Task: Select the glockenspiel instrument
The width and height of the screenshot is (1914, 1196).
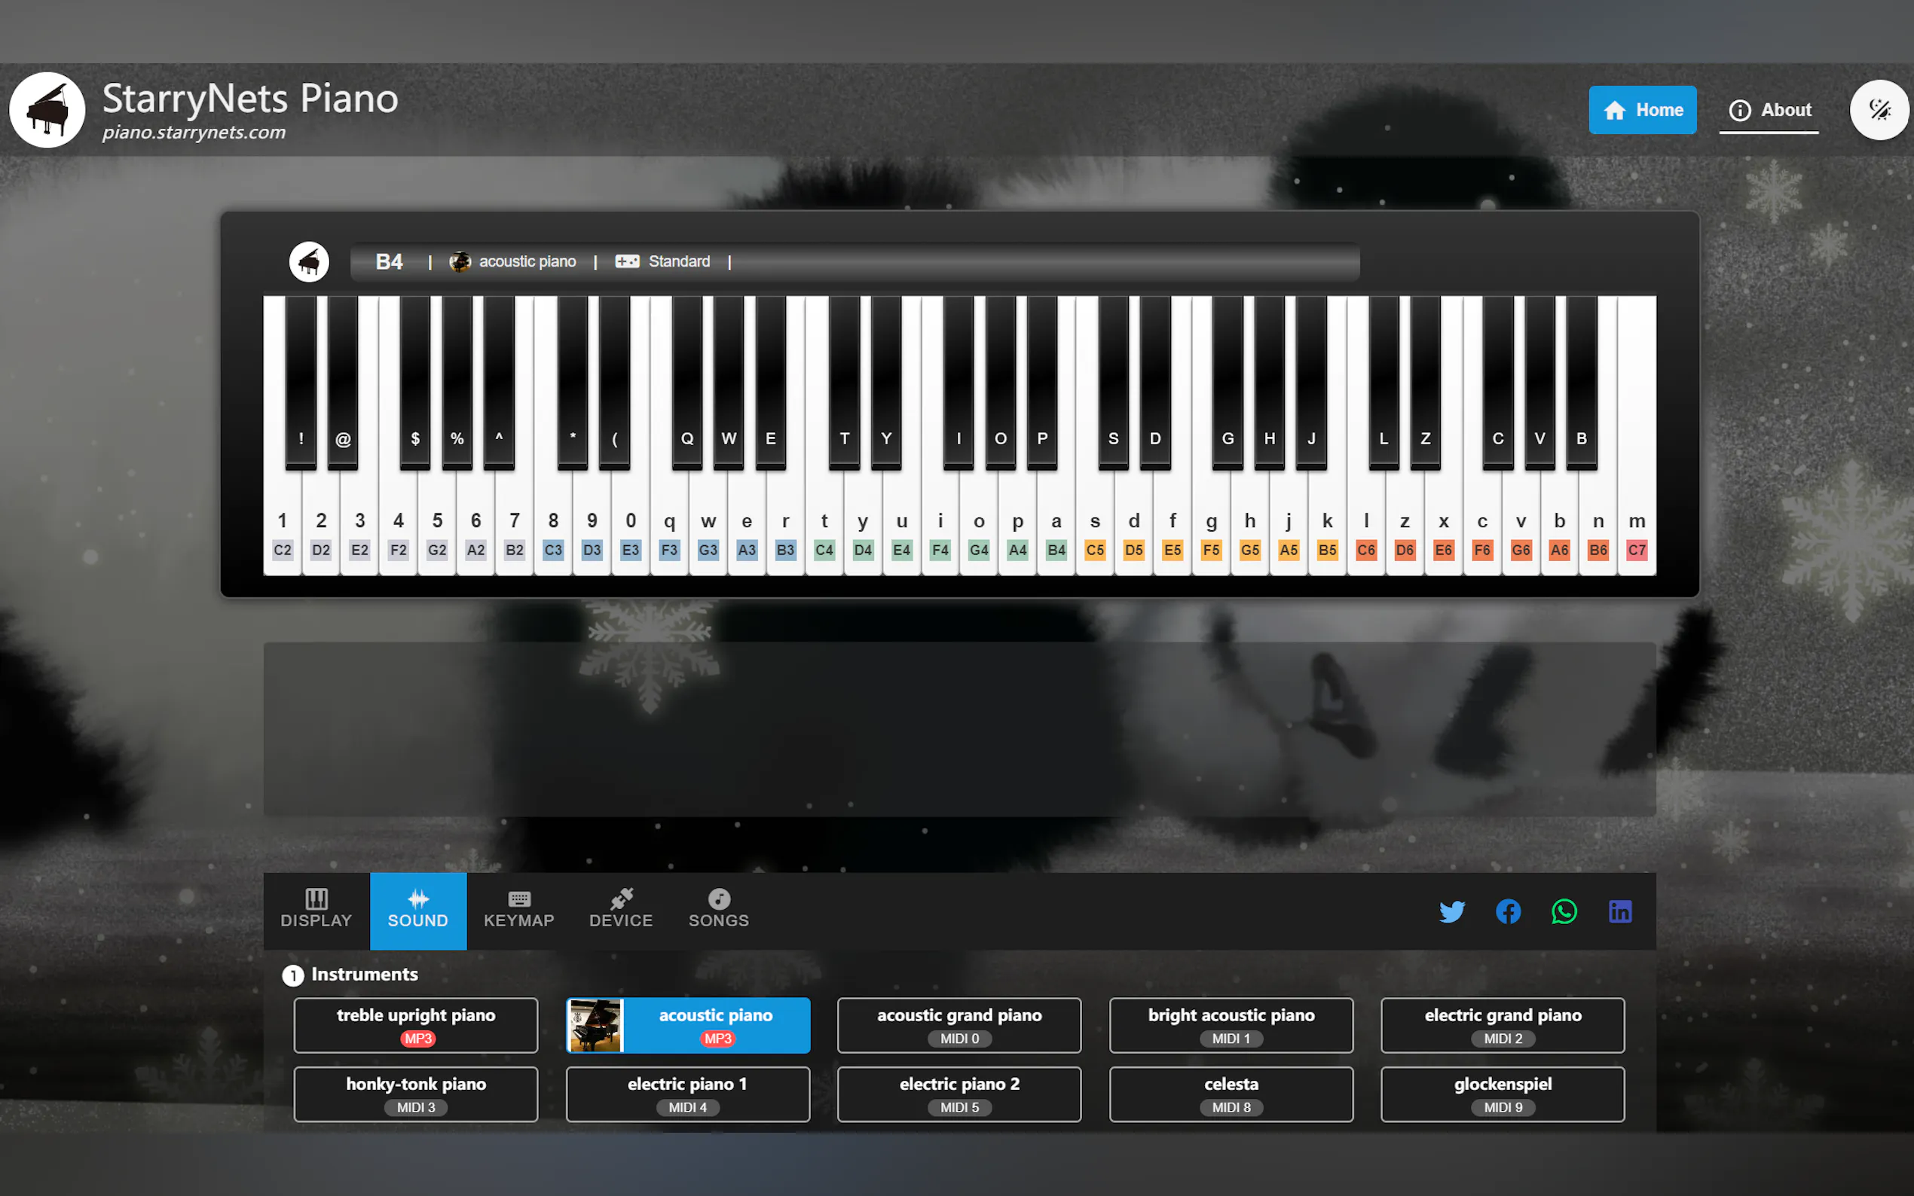Action: pos(1502,1093)
